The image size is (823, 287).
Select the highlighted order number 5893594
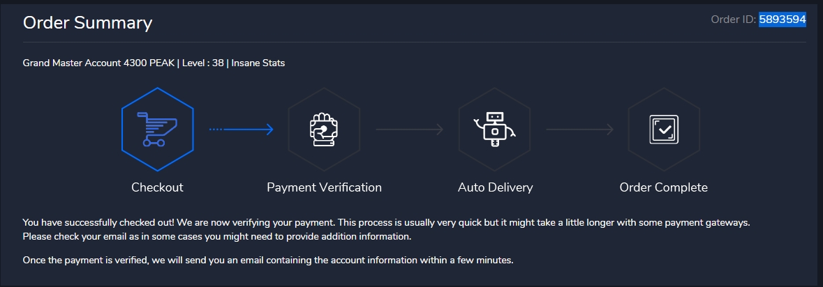tap(783, 20)
